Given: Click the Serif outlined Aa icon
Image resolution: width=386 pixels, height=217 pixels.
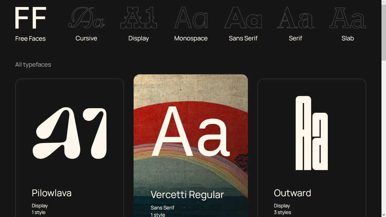Looking at the screenshot, I should point(296,17).
